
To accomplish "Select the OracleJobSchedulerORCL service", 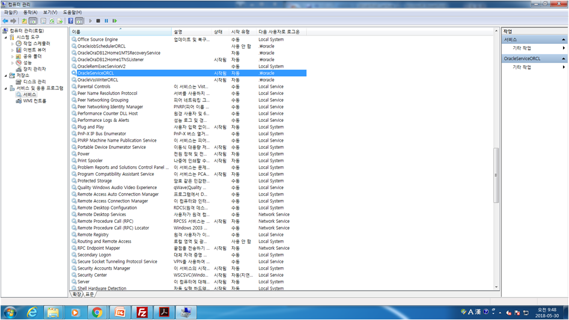I will [x=102, y=46].
